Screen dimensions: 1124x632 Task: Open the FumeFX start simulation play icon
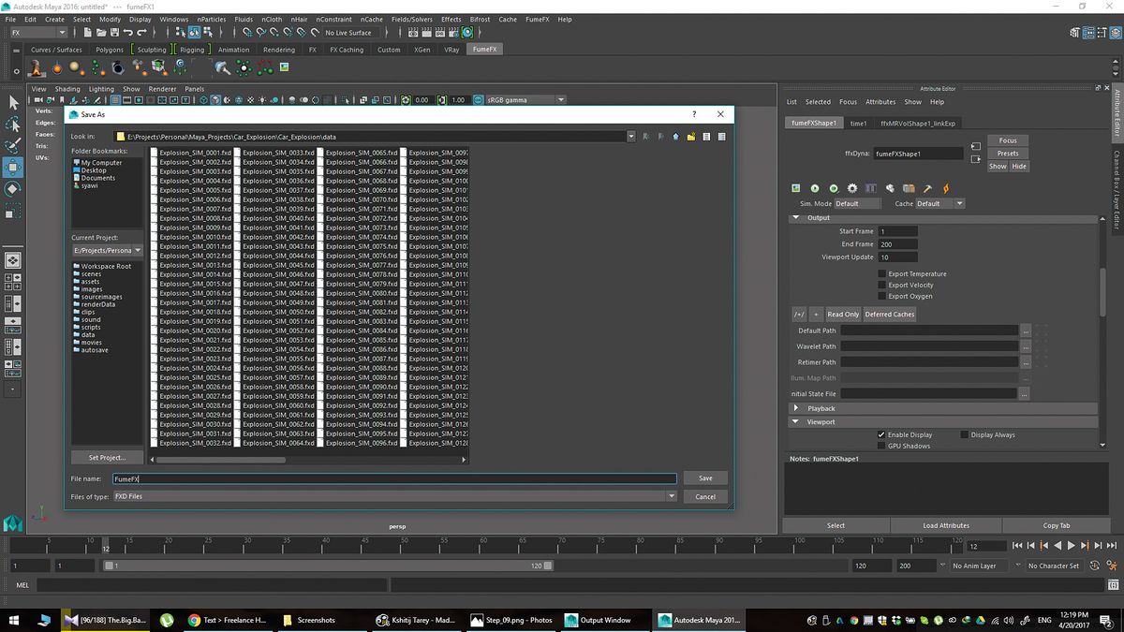pyautogui.click(x=815, y=188)
